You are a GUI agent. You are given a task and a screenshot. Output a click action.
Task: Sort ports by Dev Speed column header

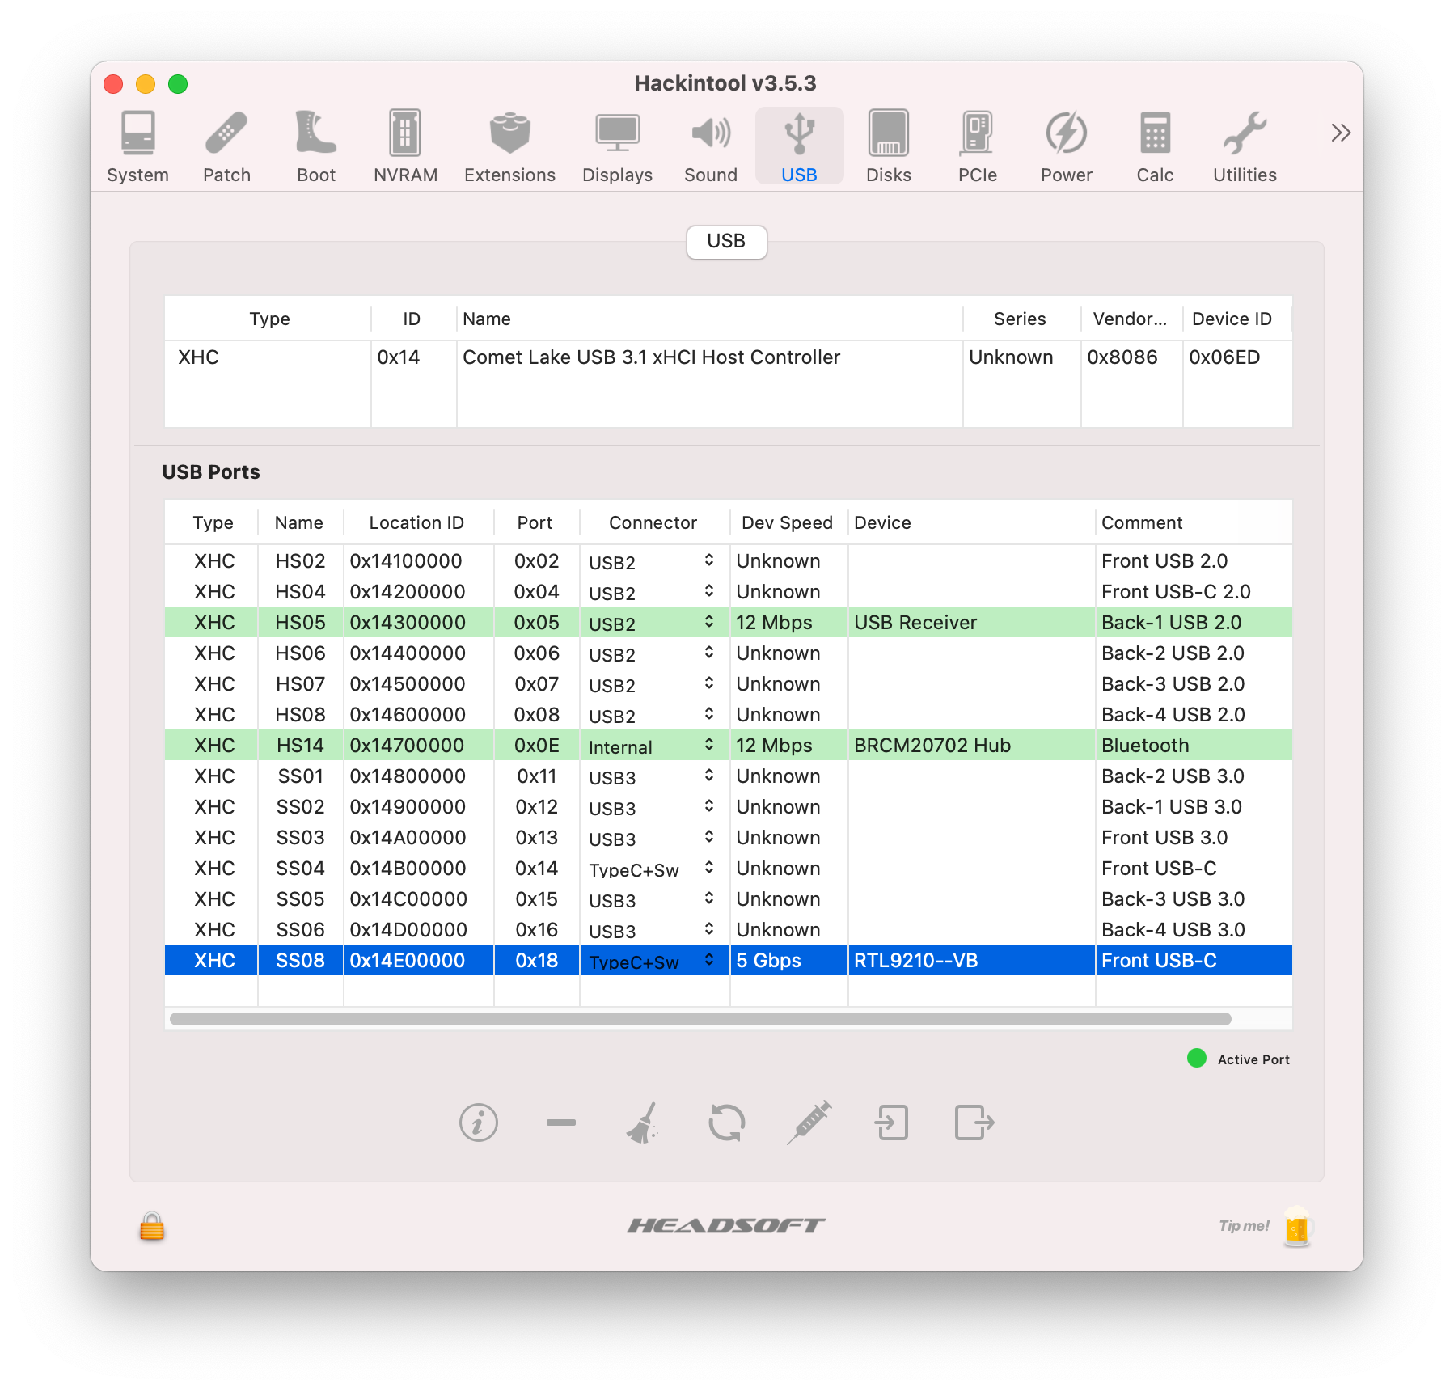pos(788,522)
